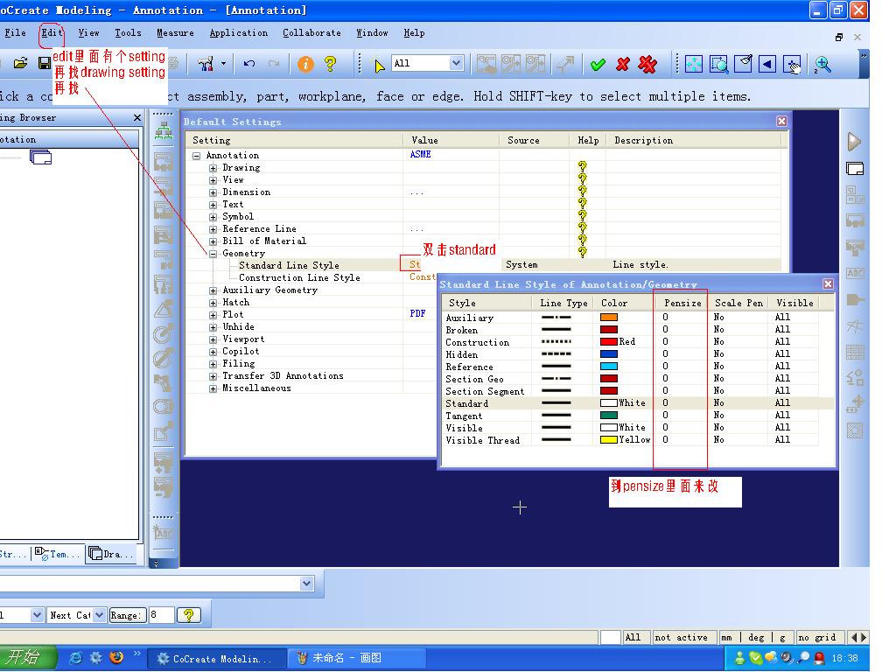The height and width of the screenshot is (672, 896).
Task: Click the Dimension help question mark
Action: pyautogui.click(x=582, y=192)
